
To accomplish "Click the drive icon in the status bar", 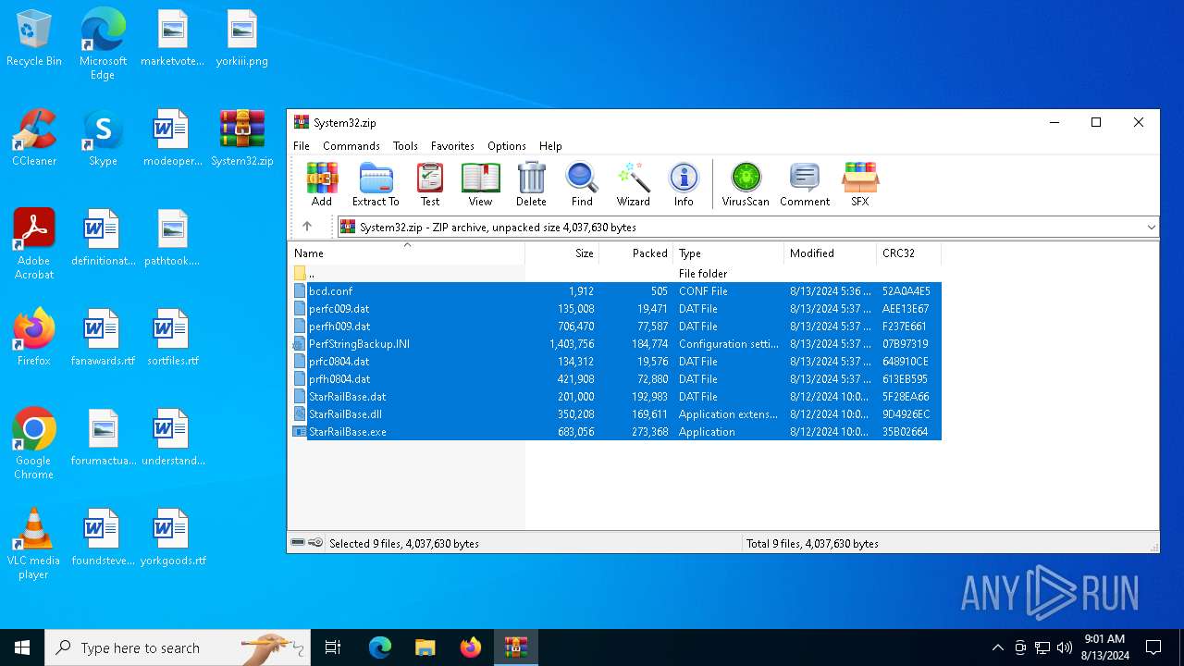I will [x=298, y=543].
